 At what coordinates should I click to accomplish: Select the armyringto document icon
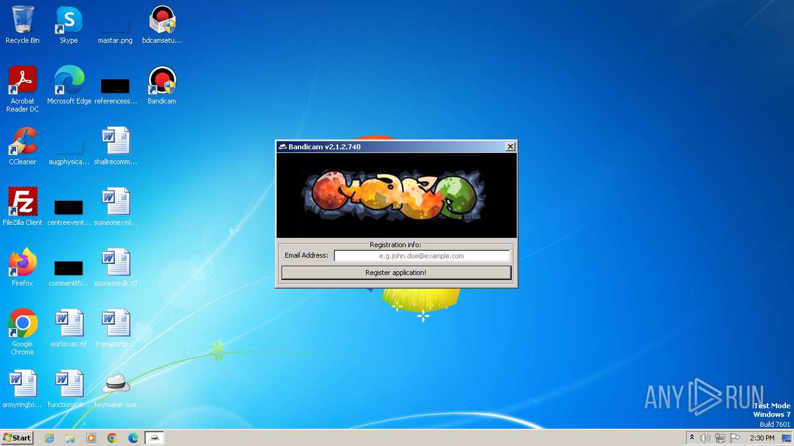(x=22, y=389)
